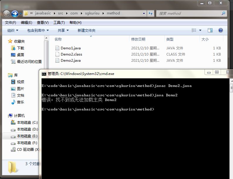The image size is (233, 179).
Task: Select javabasic in the address breadcrumb
Action: pos(43,13)
